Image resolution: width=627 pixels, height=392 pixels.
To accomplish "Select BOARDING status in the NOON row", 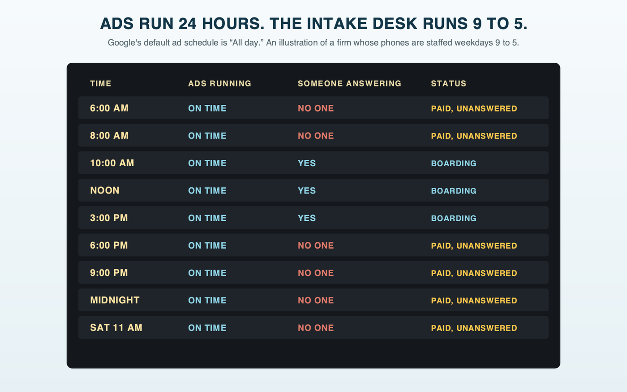I will (454, 190).
